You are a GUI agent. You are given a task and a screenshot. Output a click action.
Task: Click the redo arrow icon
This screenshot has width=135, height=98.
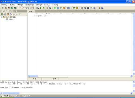point(23,8)
